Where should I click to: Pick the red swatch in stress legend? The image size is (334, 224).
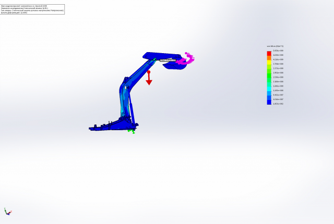coord(269,53)
